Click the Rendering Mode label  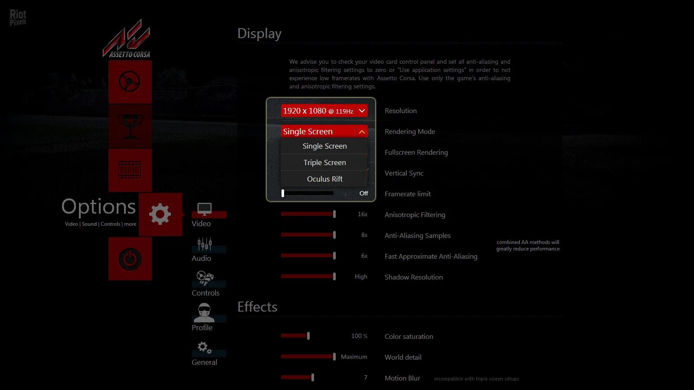(x=410, y=132)
